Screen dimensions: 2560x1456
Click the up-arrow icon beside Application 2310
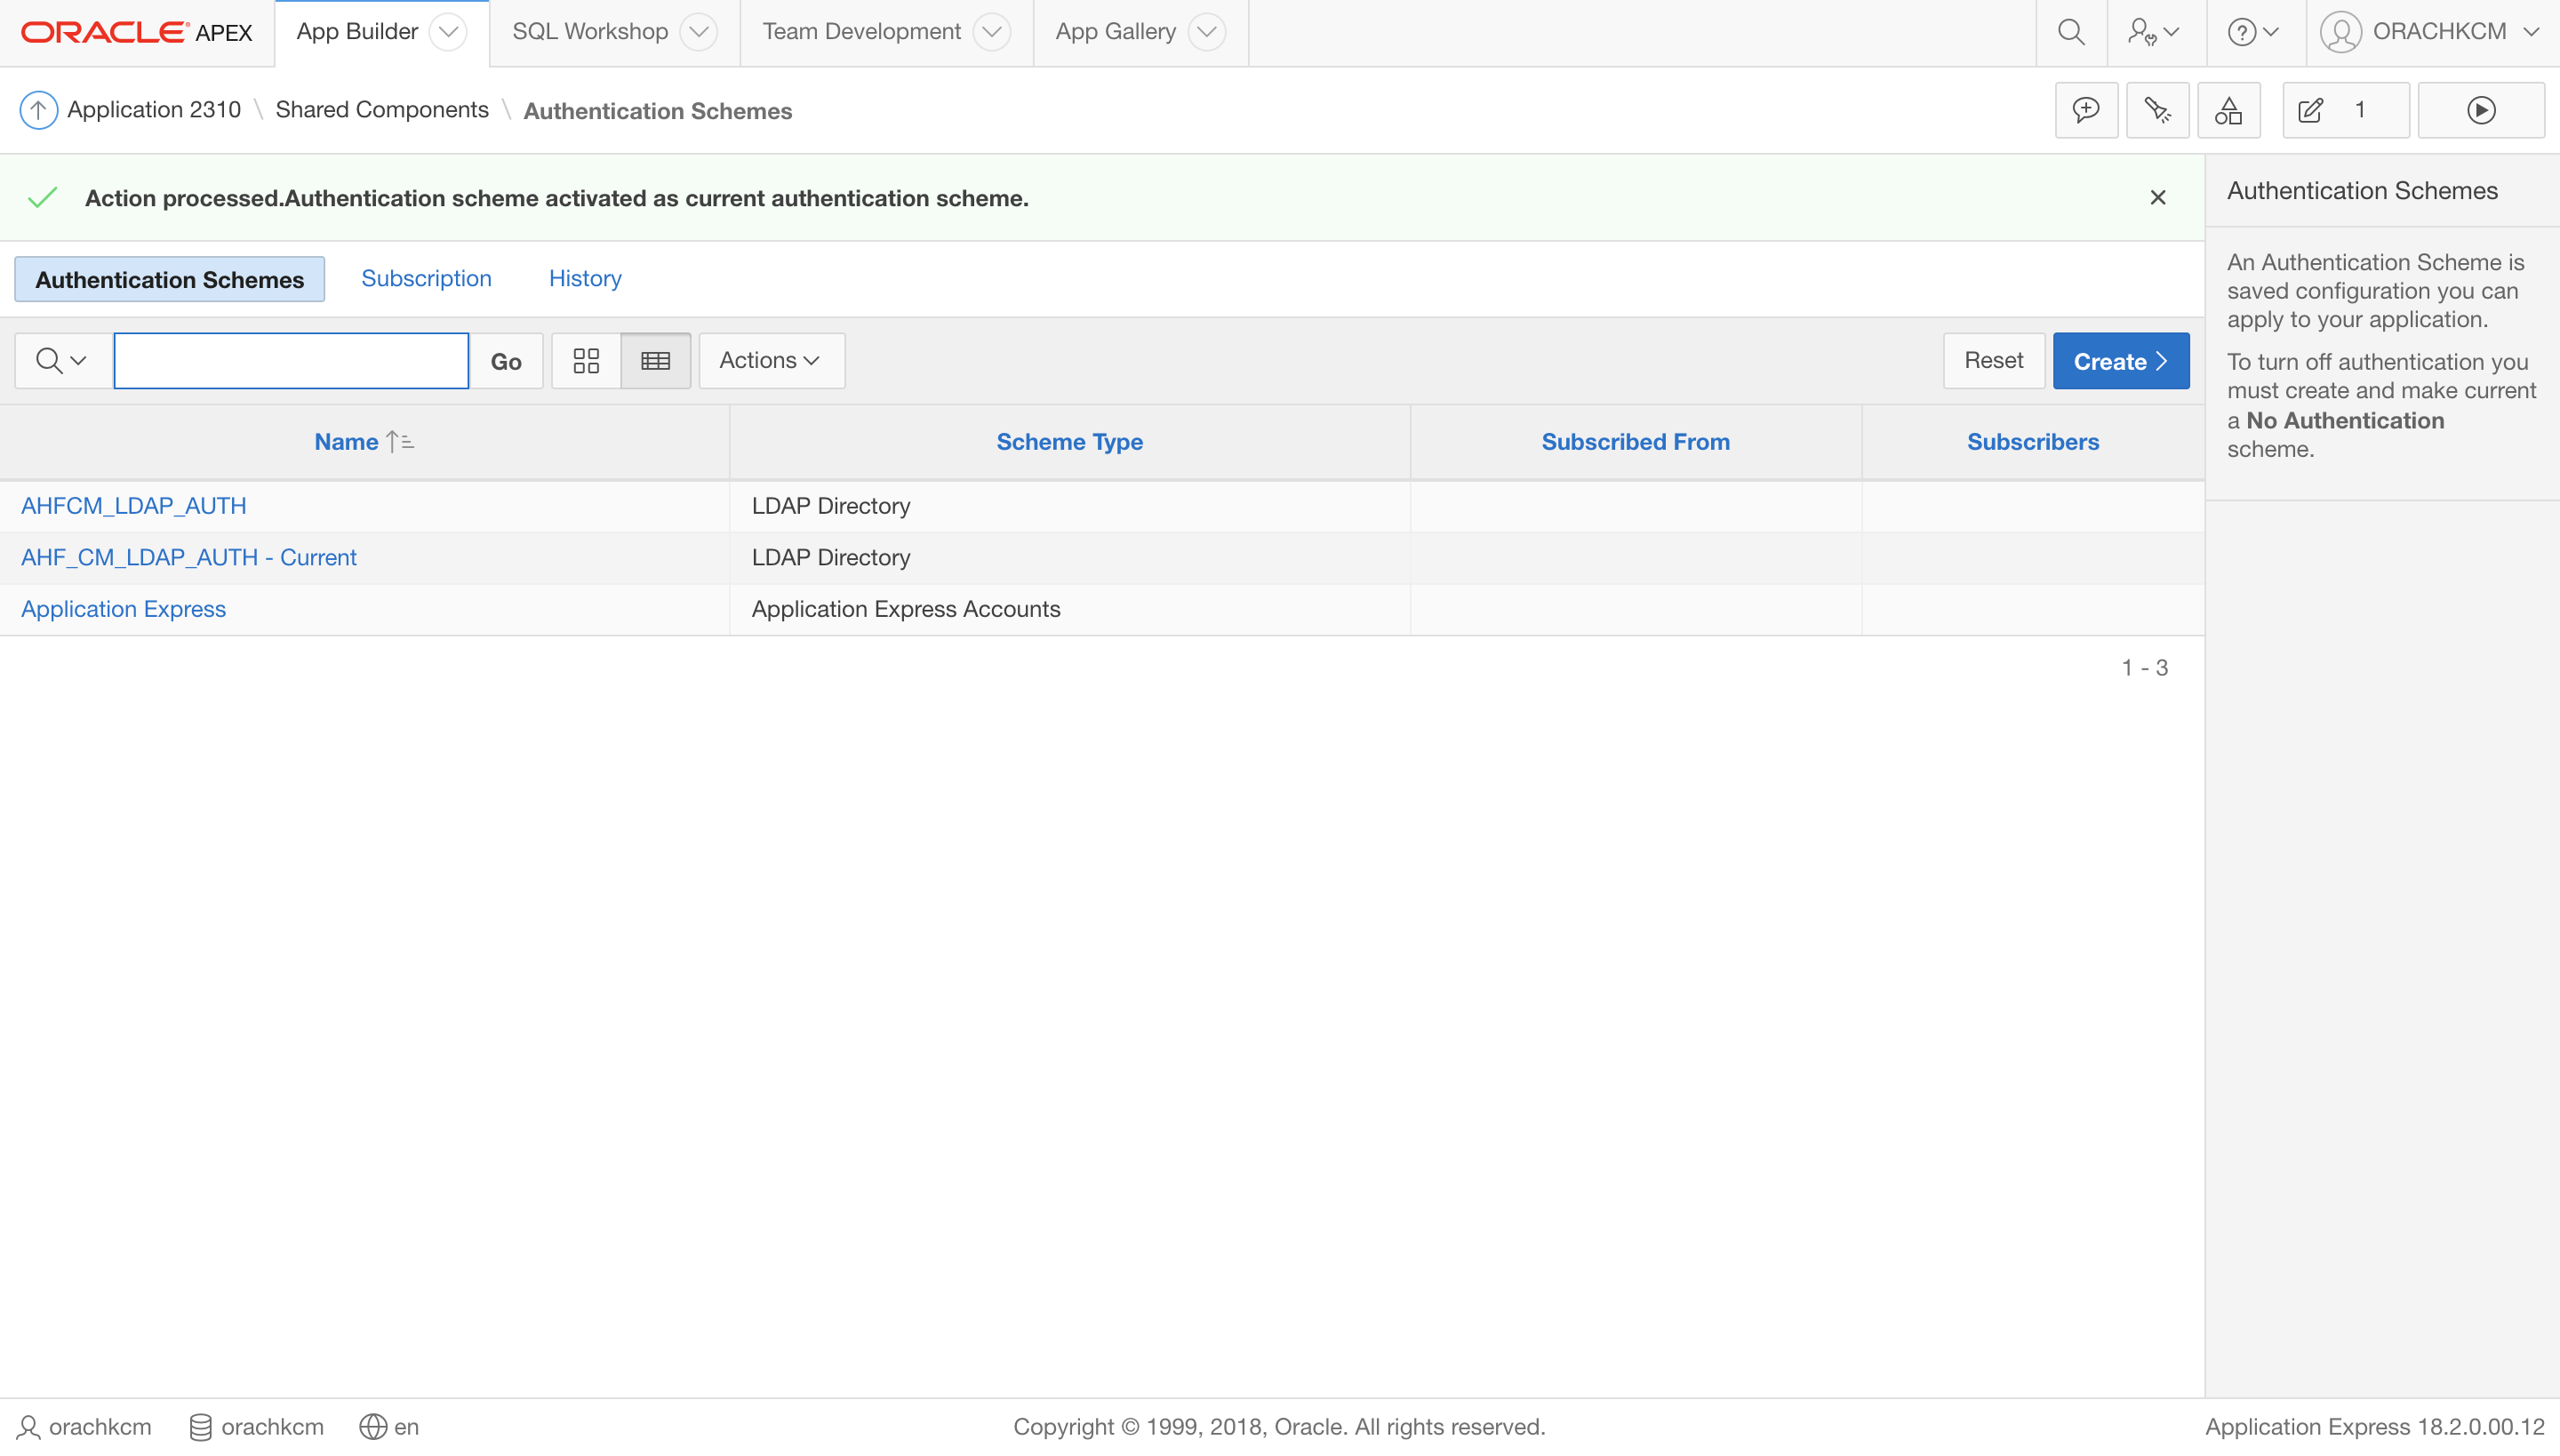(38, 110)
